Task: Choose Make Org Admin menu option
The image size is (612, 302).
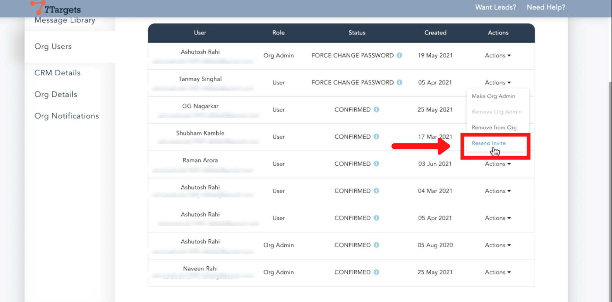Action: pyautogui.click(x=493, y=96)
